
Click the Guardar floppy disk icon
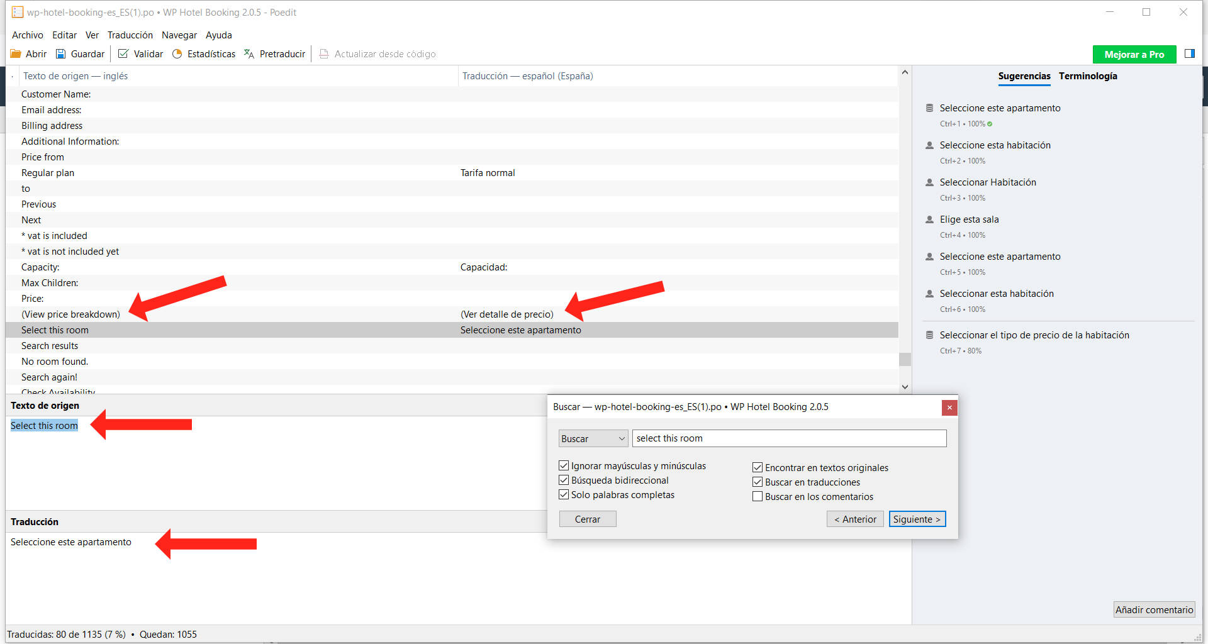click(61, 54)
